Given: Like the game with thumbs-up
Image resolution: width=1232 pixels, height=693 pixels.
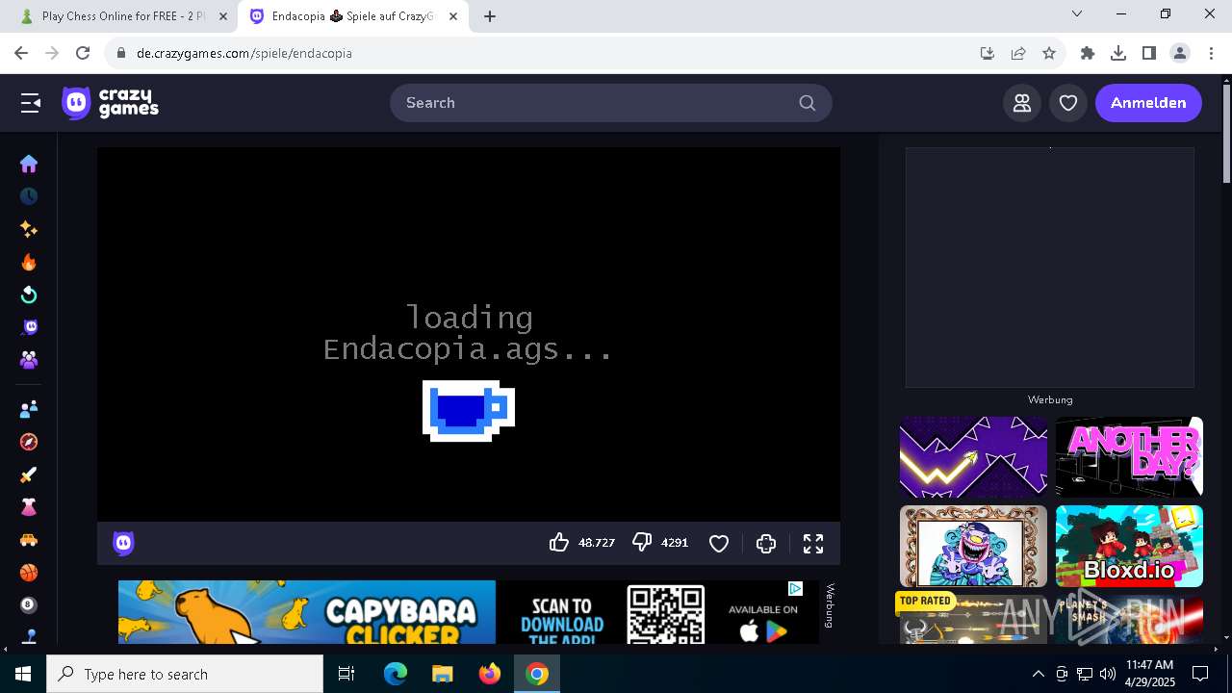Looking at the screenshot, I should click(559, 543).
